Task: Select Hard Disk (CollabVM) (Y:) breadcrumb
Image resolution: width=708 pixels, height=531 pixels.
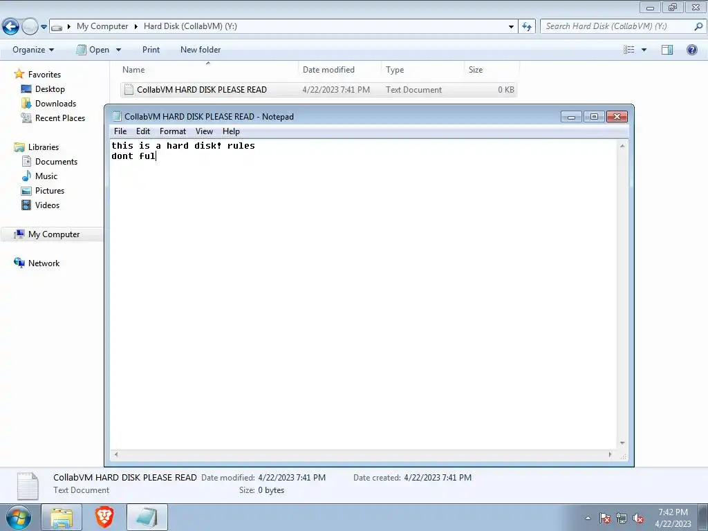Action: (190, 26)
